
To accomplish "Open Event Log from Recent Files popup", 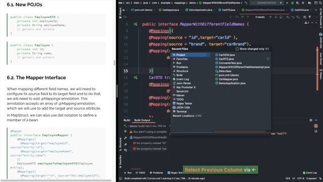I will point(191,79).
